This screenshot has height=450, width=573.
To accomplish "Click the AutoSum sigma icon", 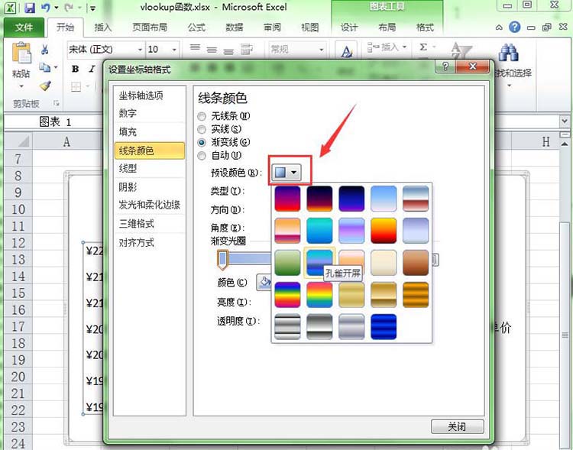I will pyautogui.click(x=423, y=47).
